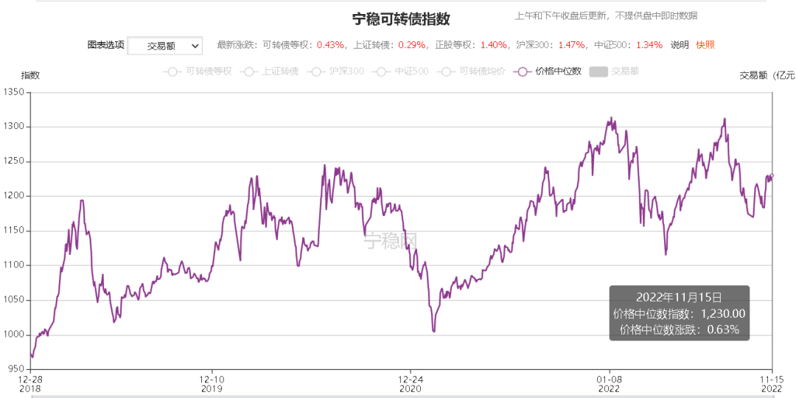Toggle the 可转债等权 legend series
The image size is (796, 398).
[198, 71]
